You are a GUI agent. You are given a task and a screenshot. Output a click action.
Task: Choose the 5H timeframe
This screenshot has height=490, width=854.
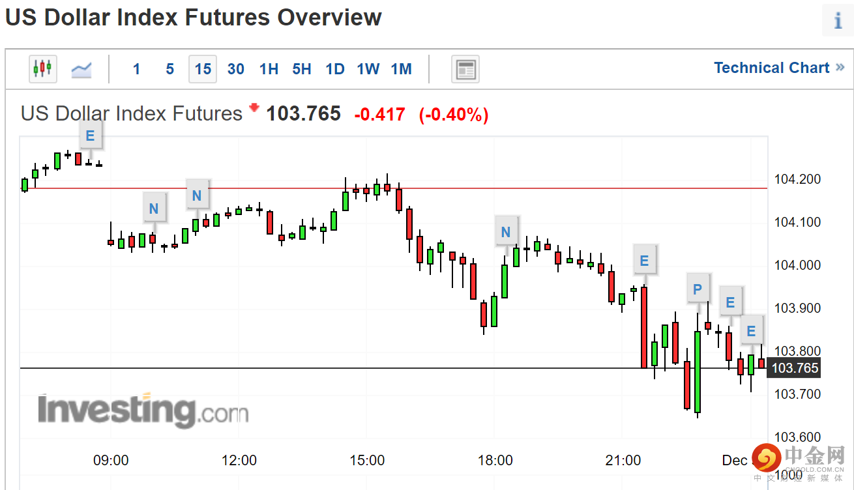click(302, 69)
